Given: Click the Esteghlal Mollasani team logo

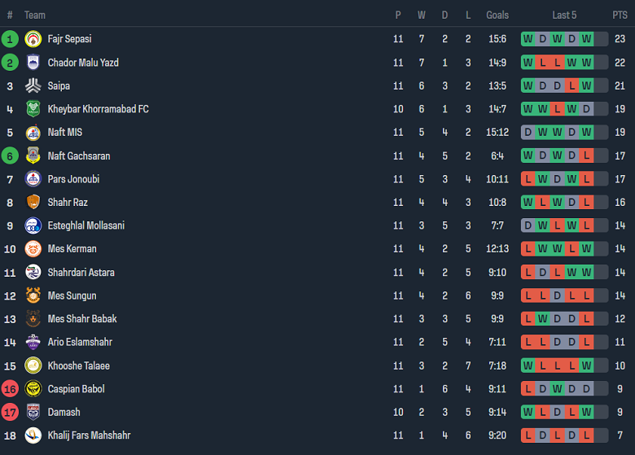Looking at the screenshot, I should (33, 225).
